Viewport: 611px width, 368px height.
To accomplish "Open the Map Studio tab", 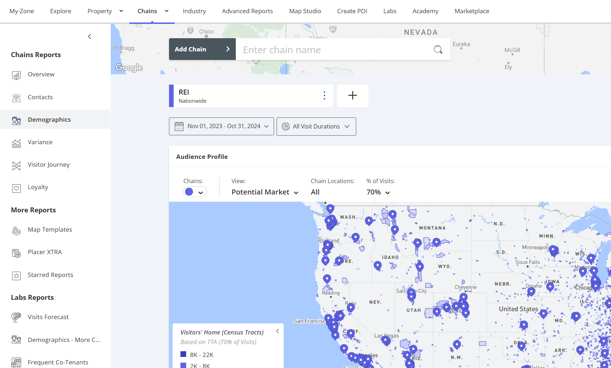I will [305, 11].
